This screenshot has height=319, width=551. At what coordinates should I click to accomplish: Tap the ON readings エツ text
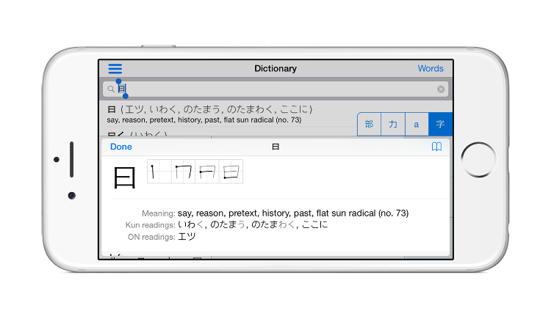click(x=187, y=237)
